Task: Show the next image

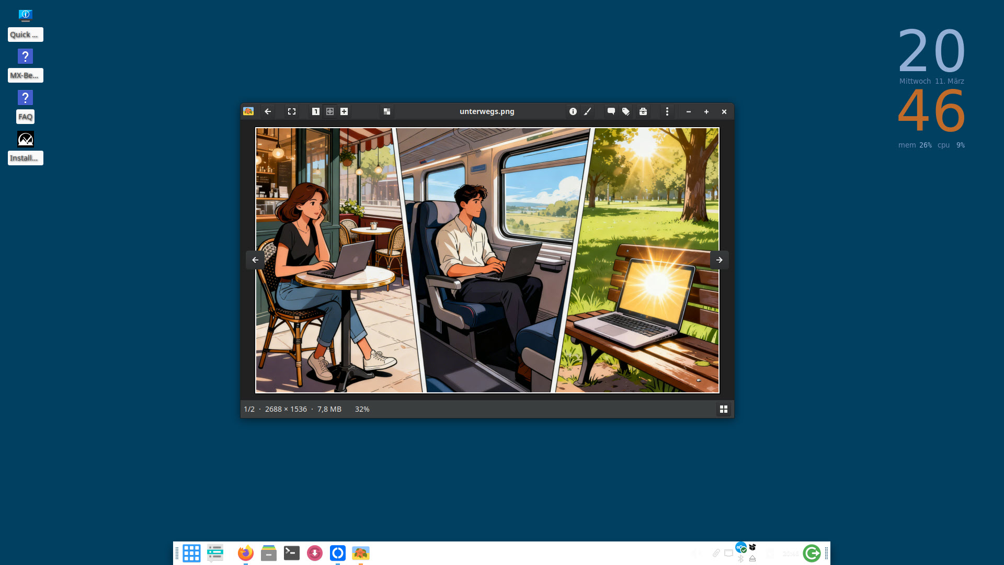Action: (x=720, y=260)
